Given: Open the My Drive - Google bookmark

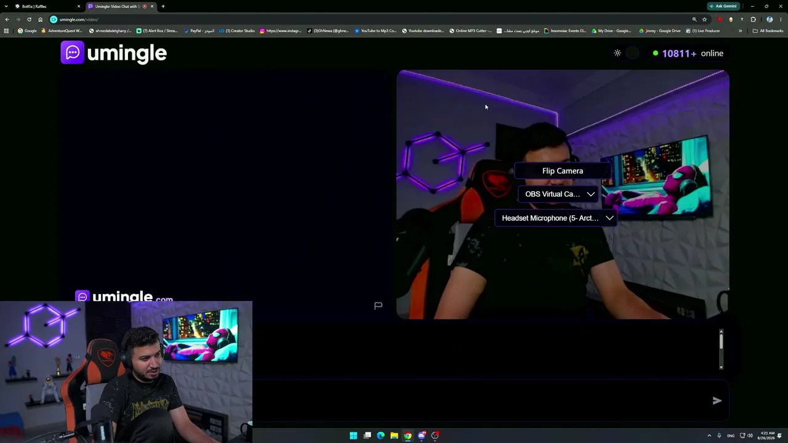Looking at the screenshot, I should click(x=612, y=31).
